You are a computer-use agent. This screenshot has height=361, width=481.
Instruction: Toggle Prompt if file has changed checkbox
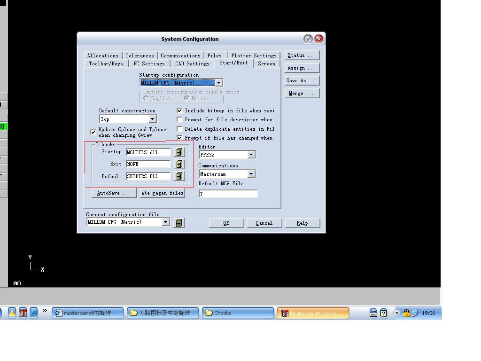coord(180,138)
